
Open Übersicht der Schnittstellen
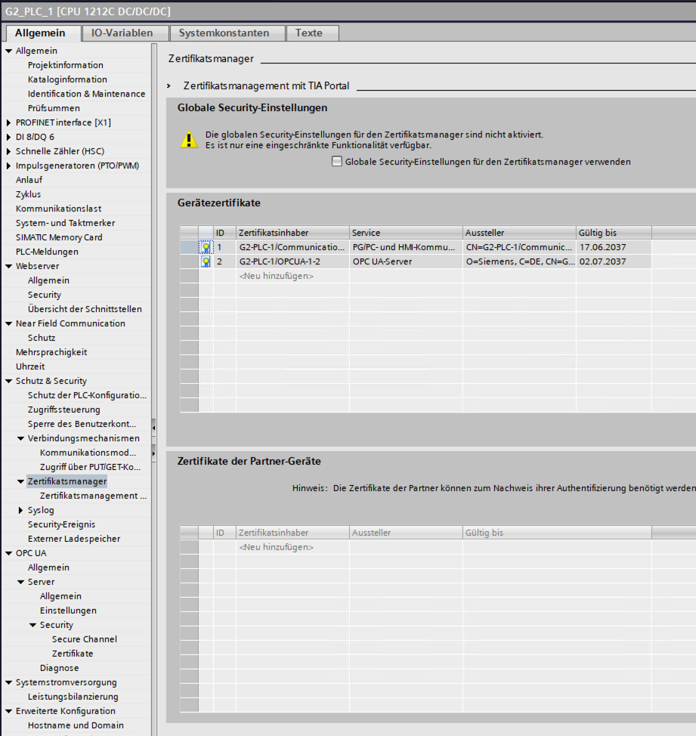click(x=85, y=309)
